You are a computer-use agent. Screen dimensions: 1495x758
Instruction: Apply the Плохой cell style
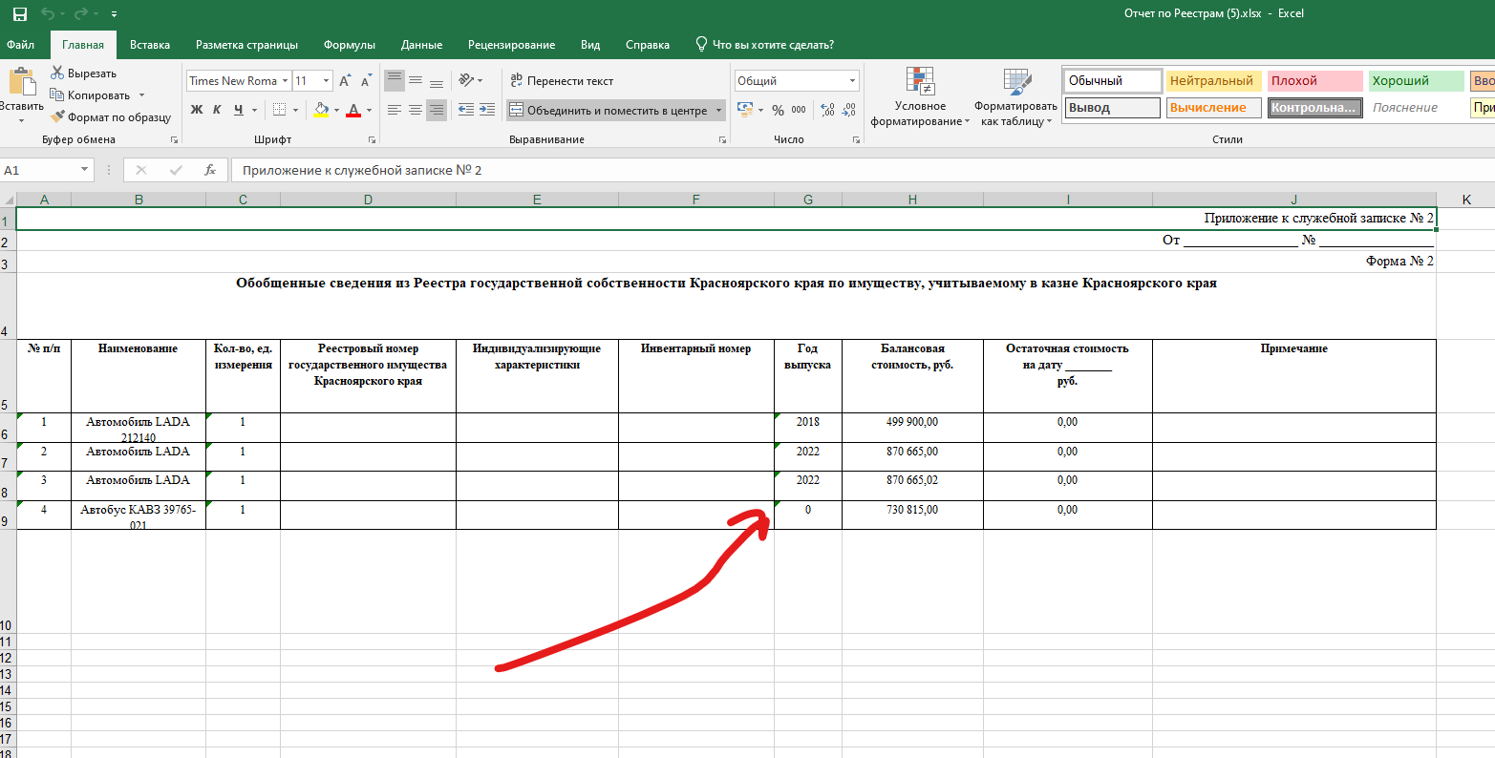1315,81
